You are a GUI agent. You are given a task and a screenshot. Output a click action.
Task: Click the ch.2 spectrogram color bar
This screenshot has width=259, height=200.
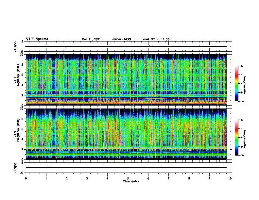point(237,138)
